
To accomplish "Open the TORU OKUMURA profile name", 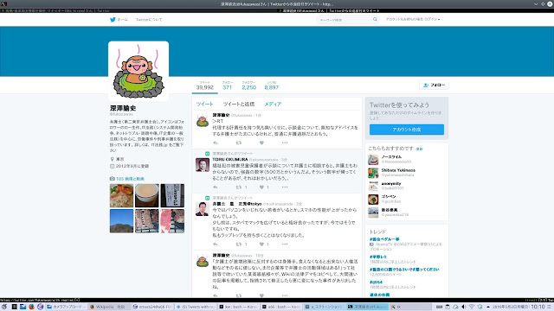I will 230,159.
